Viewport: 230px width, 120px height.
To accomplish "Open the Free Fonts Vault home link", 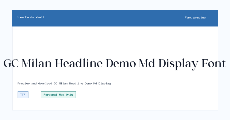I will 30,17.
